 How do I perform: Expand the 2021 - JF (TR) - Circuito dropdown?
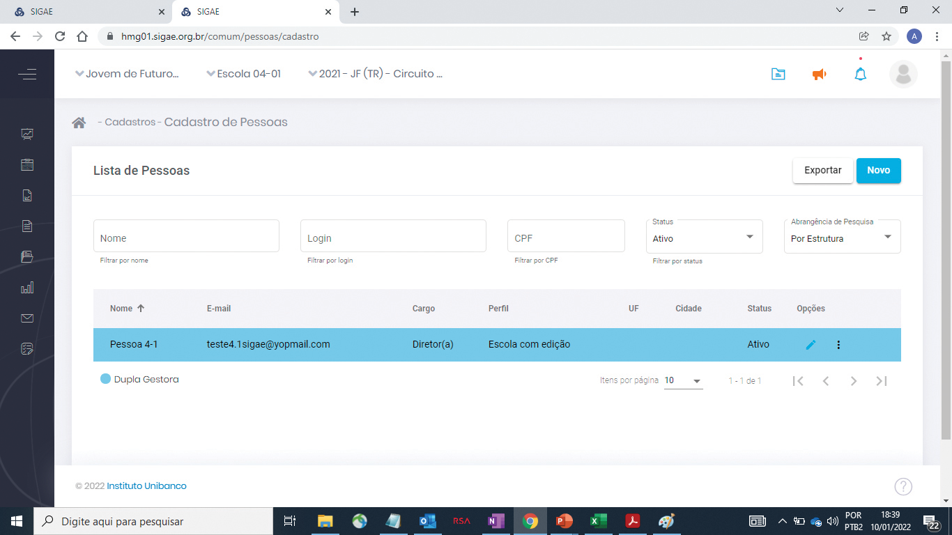point(376,74)
